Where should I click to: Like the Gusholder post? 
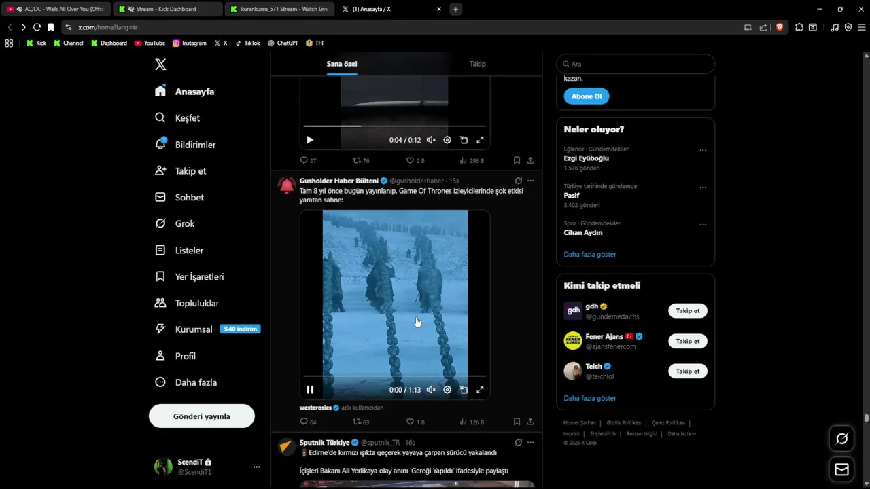coord(415,422)
